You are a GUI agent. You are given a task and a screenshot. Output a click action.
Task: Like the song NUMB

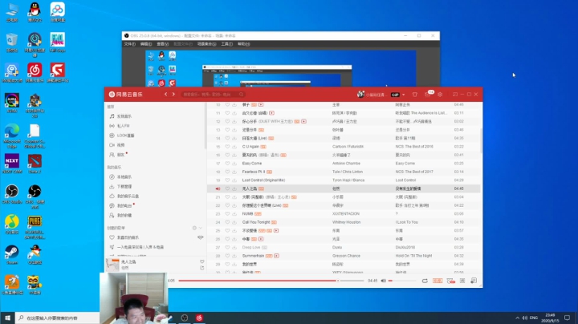coord(227,214)
